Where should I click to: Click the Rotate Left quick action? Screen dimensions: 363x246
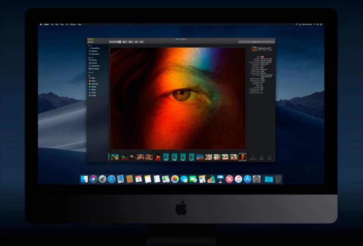pyautogui.click(x=253, y=157)
